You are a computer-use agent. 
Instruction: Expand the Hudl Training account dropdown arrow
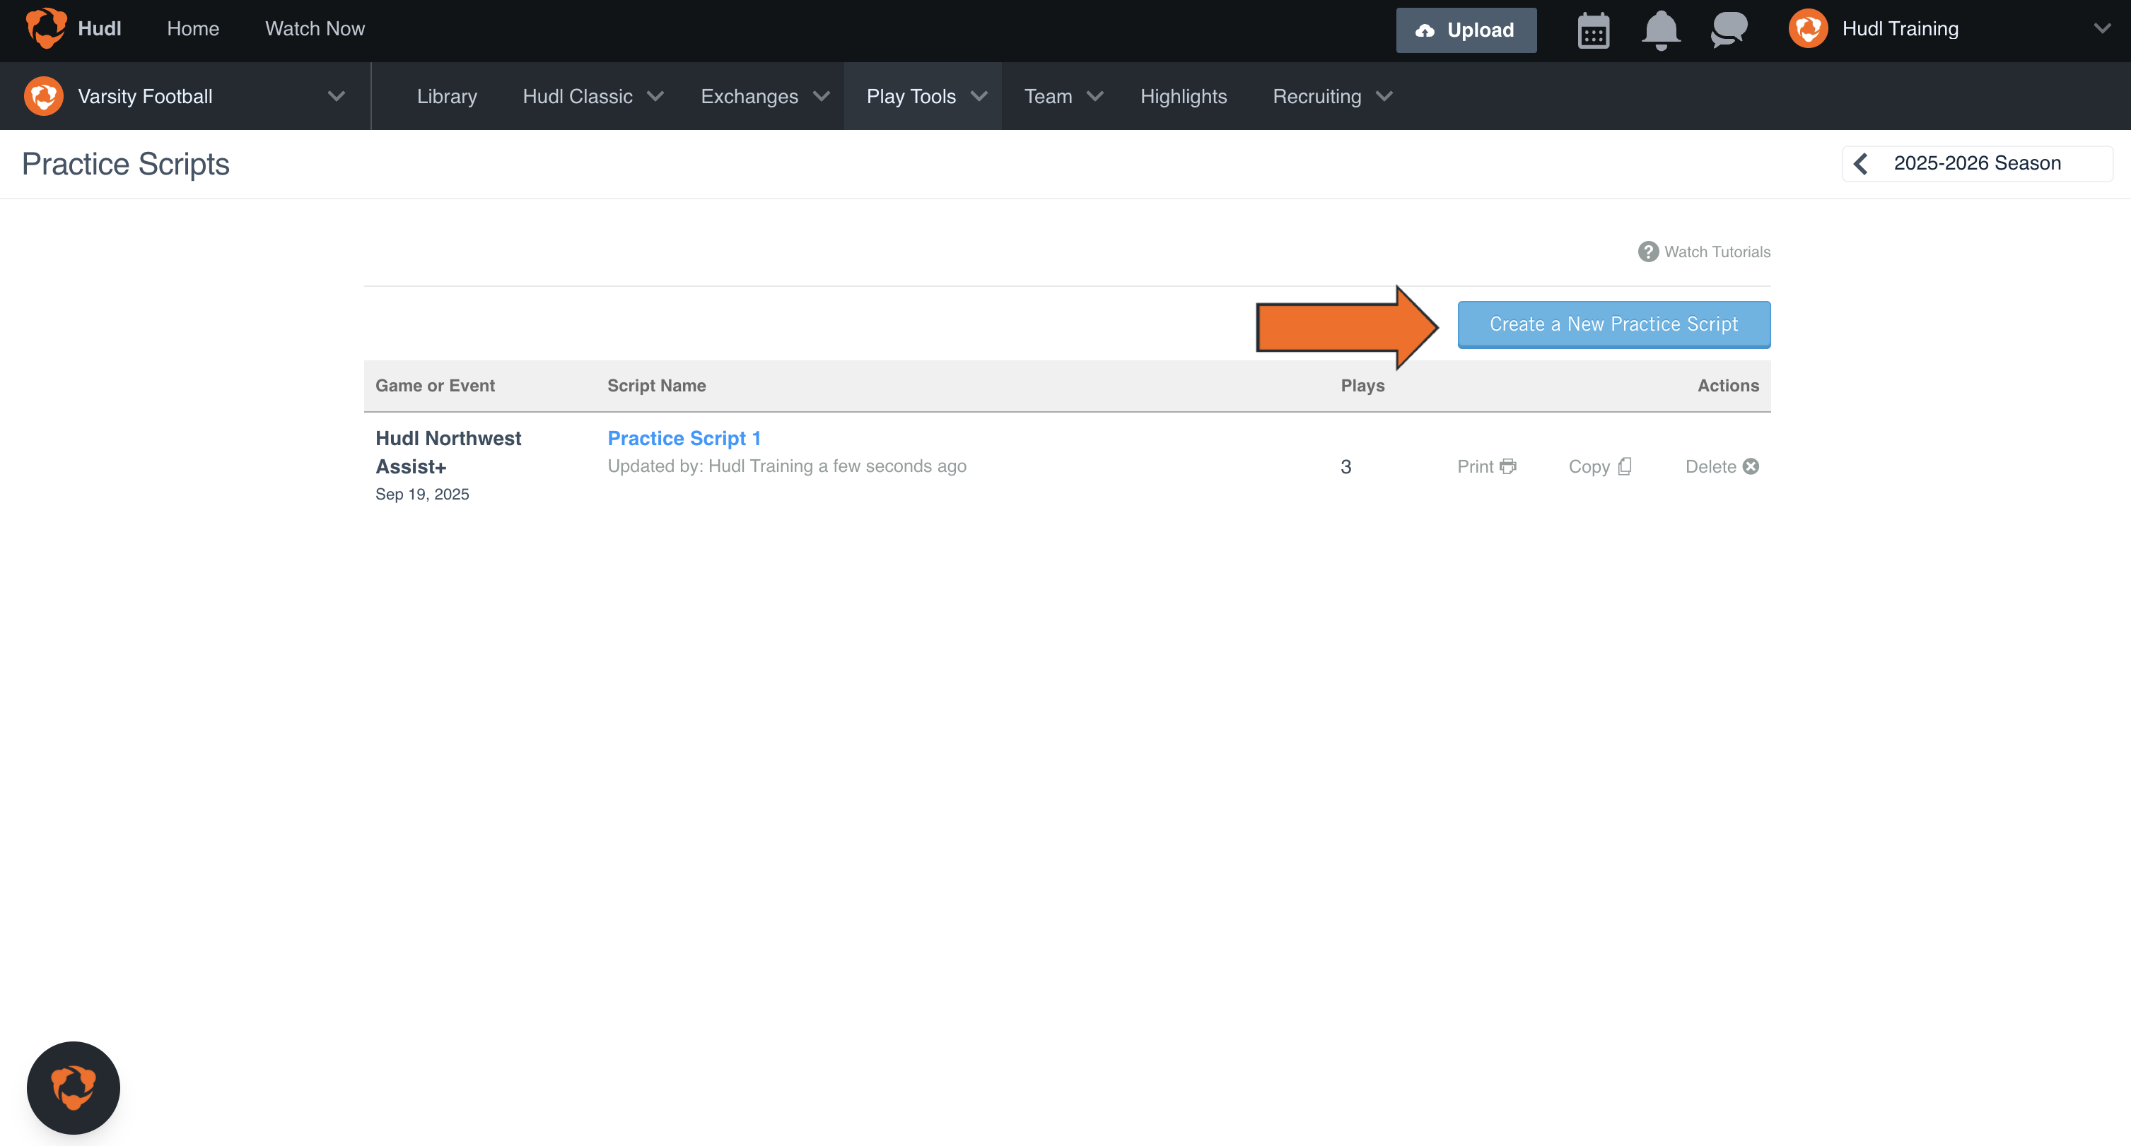[x=2101, y=29]
